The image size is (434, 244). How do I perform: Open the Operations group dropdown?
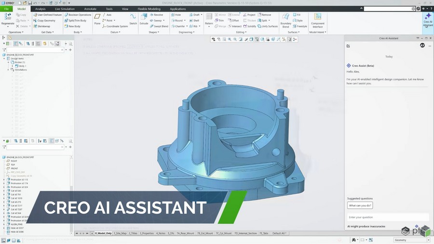click(x=16, y=32)
